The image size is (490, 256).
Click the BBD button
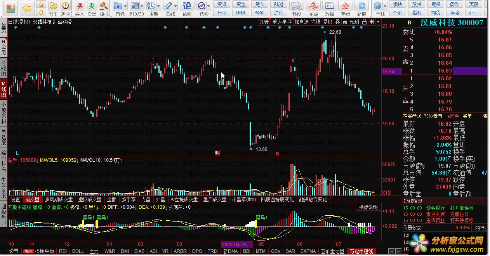pos(241,13)
